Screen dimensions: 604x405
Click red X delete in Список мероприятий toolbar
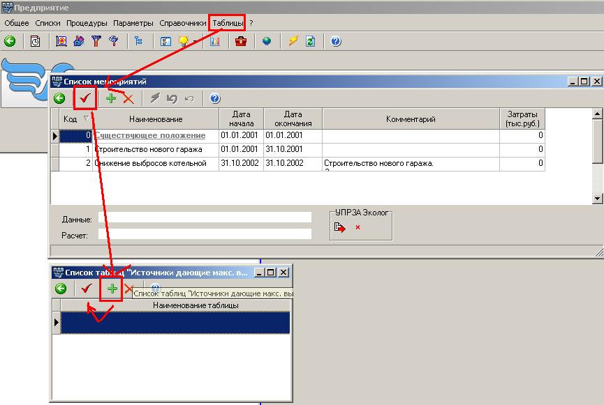pyautogui.click(x=128, y=99)
